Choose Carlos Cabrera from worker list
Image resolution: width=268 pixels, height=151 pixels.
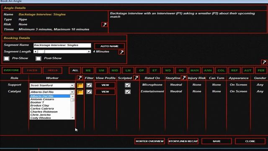[50, 109]
